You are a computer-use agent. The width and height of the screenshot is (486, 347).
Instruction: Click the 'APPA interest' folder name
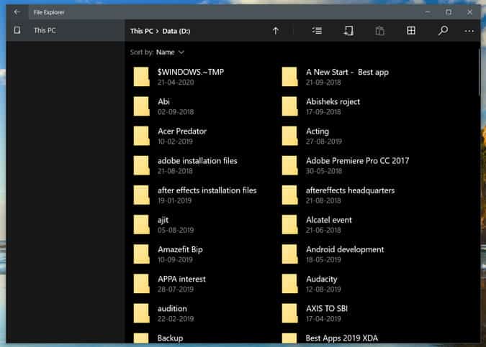pyautogui.click(x=181, y=279)
